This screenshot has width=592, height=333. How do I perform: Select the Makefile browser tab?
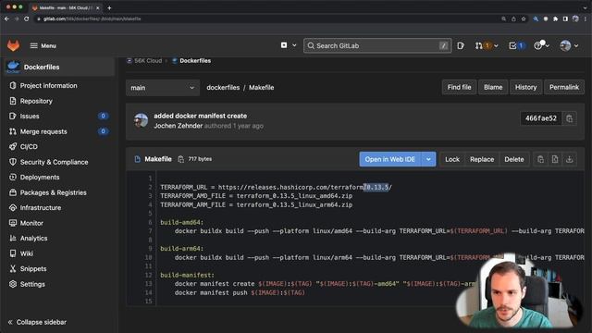pos(66,7)
